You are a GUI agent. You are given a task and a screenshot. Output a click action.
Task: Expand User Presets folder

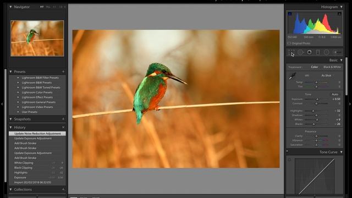[x=18, y=112]
